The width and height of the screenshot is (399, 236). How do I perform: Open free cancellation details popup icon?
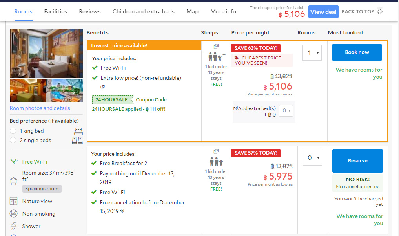click(122, 211)
